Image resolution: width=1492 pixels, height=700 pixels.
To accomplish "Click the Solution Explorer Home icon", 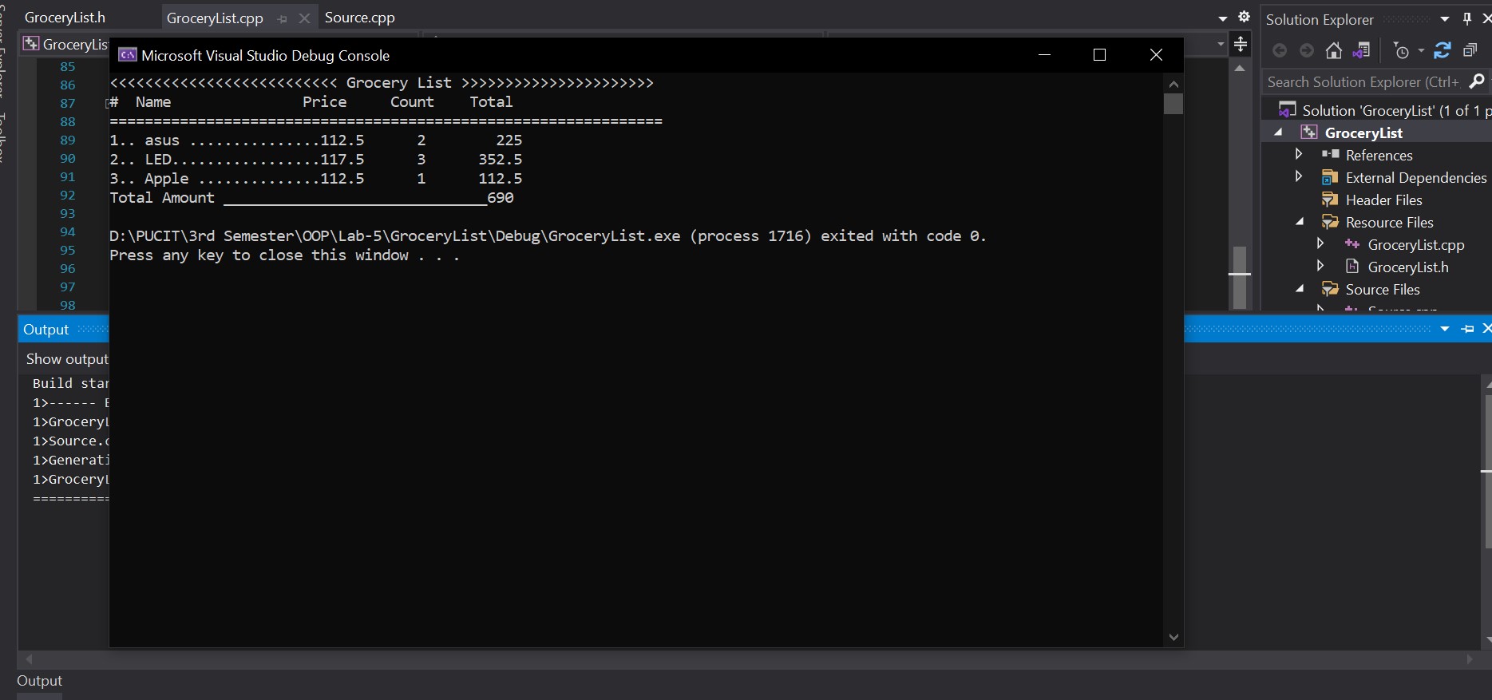I will [1333, 51].
